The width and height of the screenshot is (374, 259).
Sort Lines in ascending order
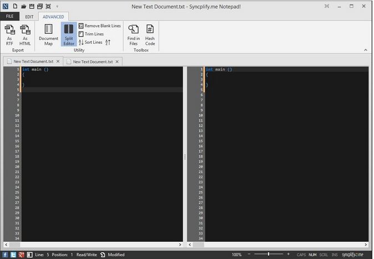pos(90,42)
